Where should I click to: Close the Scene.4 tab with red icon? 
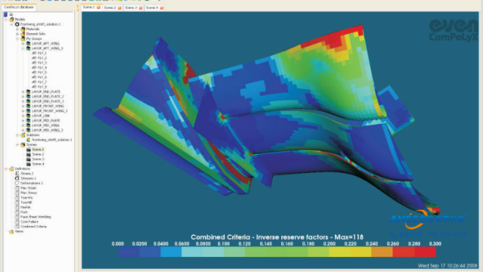[x=161, y=8]
